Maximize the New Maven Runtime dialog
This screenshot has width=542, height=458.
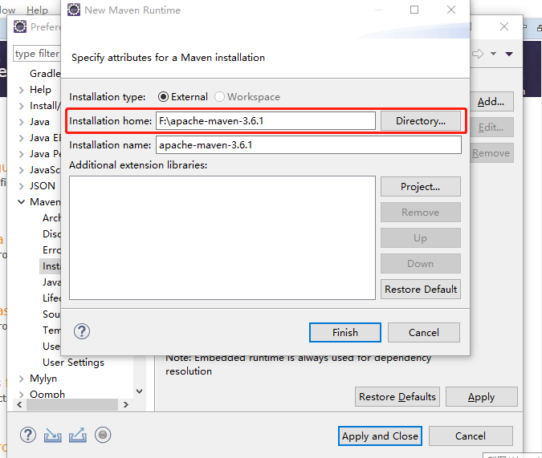[414, 10]
